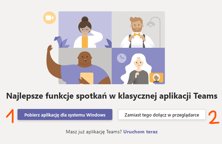Click the waving hand illustration

(x=50, y=48)
